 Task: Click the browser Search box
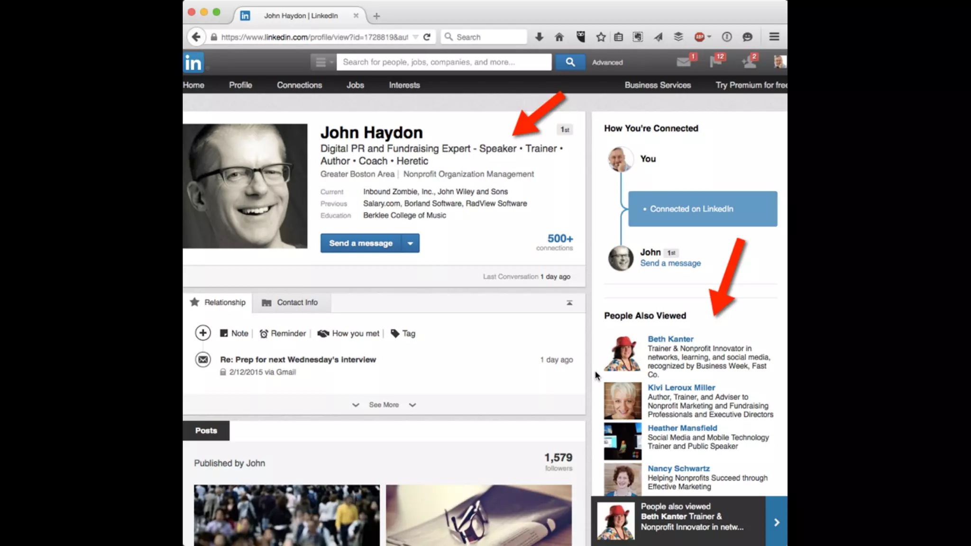[x=484, y=37]
